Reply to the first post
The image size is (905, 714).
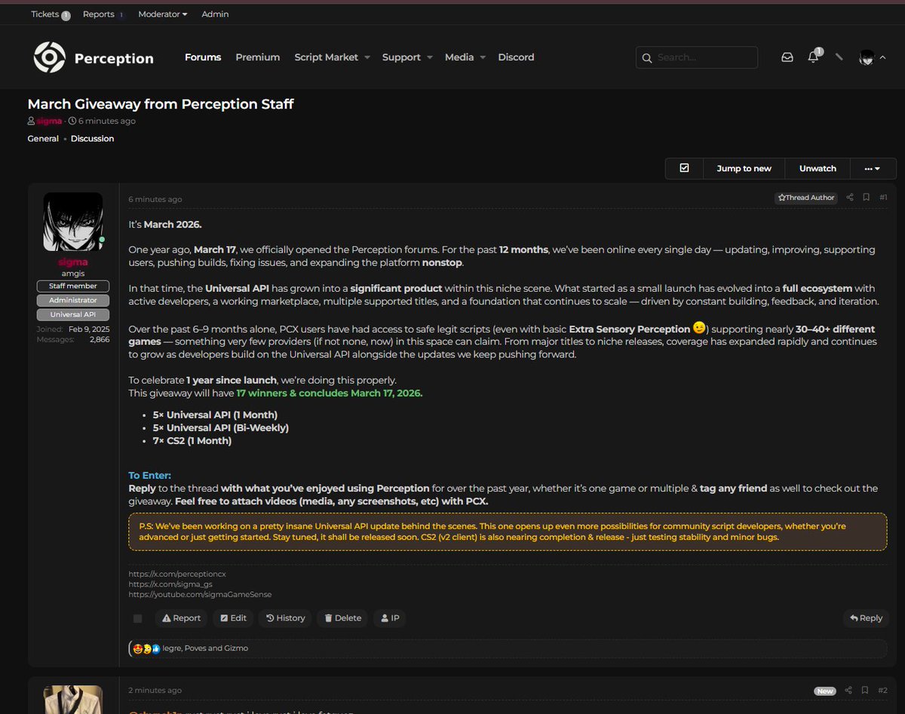click(x=866, y=618)
